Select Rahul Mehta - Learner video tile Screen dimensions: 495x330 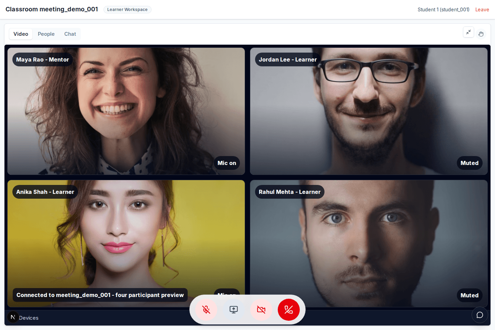[369, 243]
